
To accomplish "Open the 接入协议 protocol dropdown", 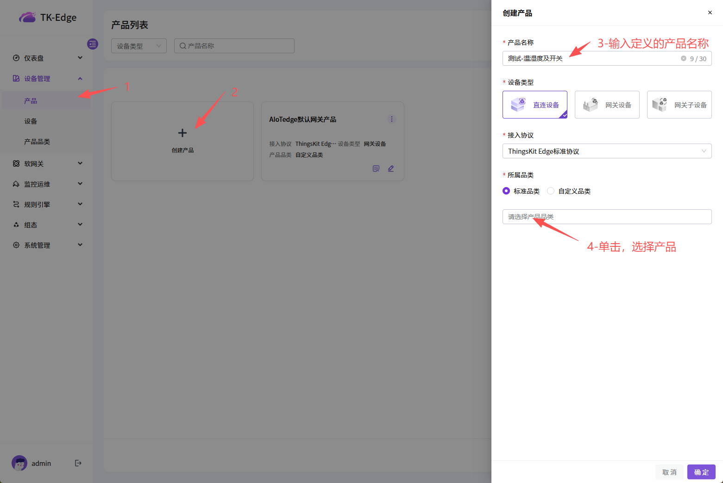I will pos(607,151).
